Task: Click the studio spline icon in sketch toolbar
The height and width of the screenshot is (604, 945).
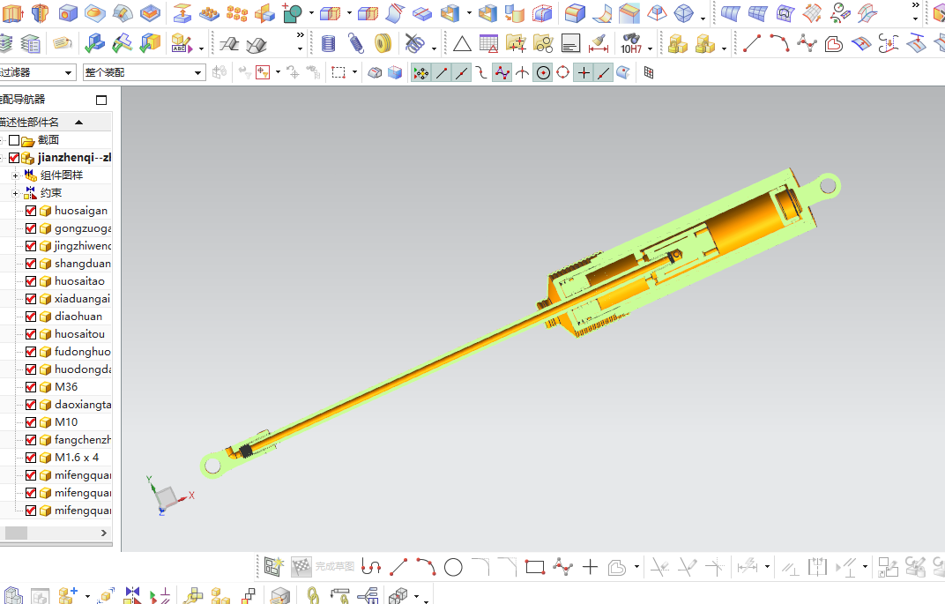Action: click(562, 567)
